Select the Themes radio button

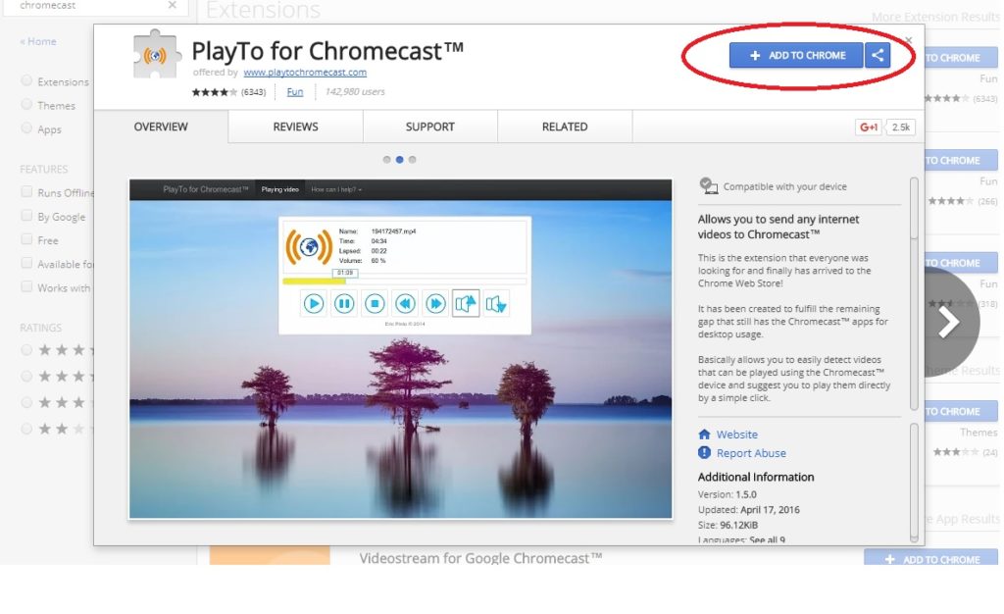tap(26, 104)
